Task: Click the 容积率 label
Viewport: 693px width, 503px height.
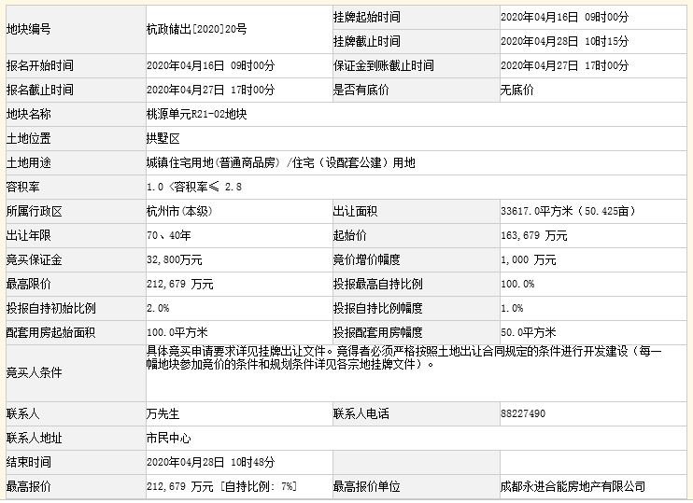Action: [23, 187]
